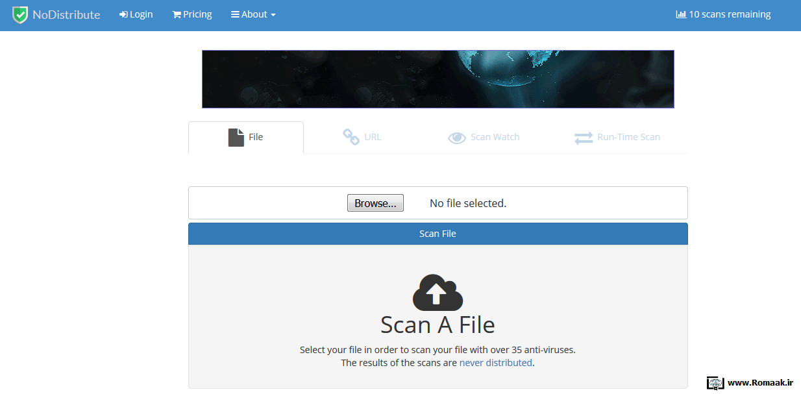Click the dark banner advertisement image

(438, 79)
